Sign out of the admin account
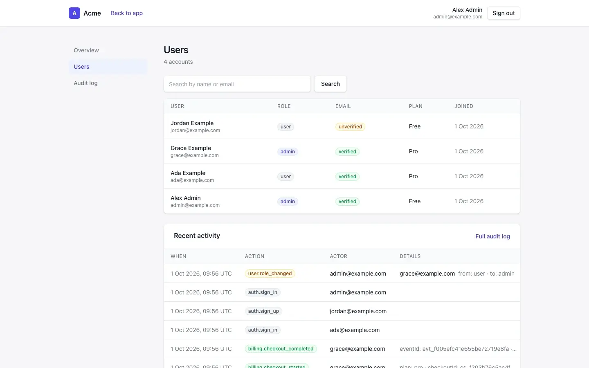This screenshot has width=589, height=368. click(504, 13)
